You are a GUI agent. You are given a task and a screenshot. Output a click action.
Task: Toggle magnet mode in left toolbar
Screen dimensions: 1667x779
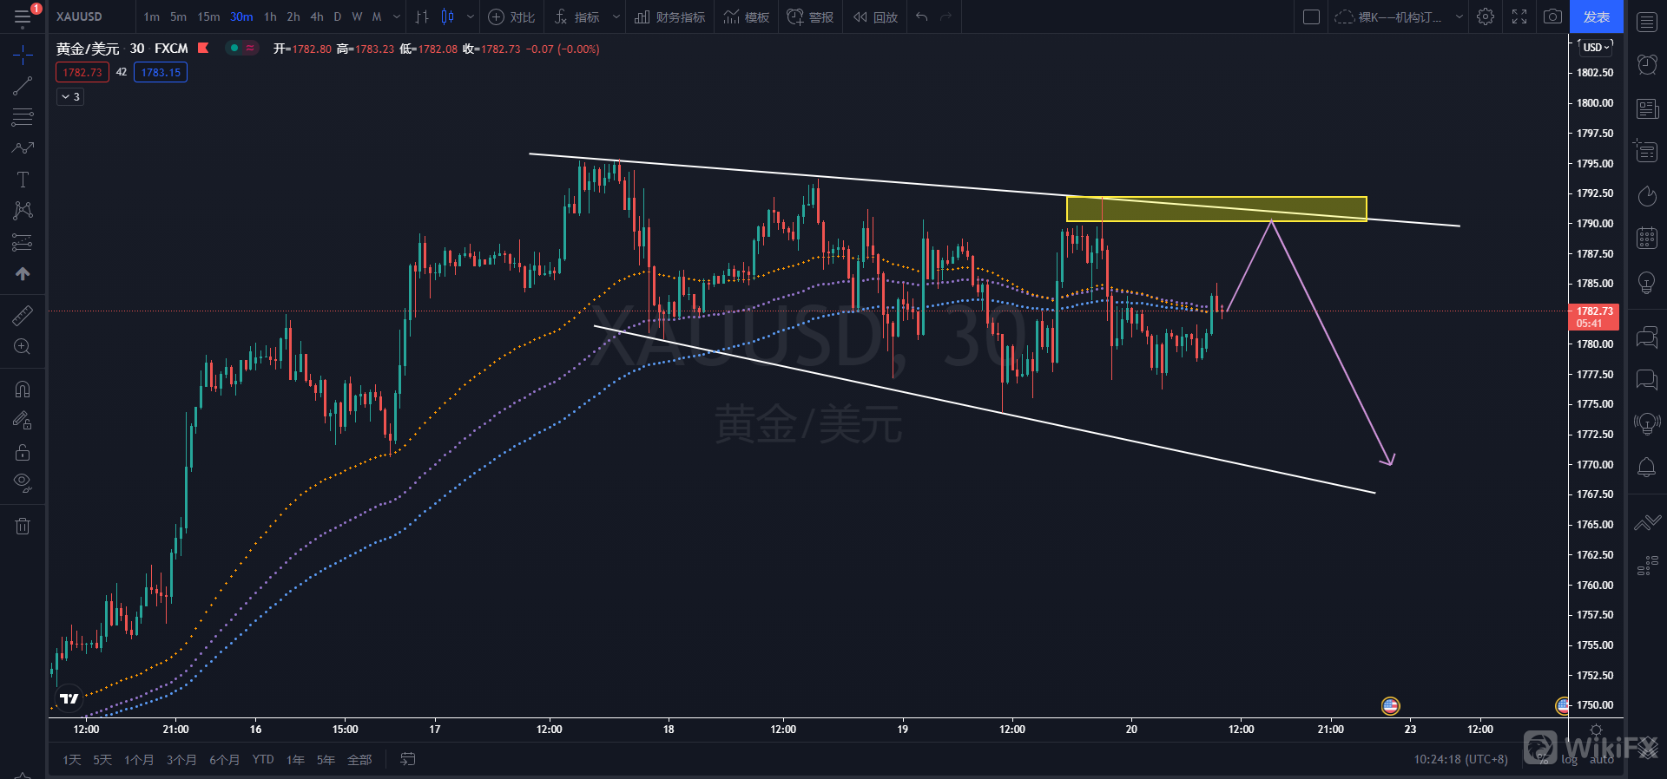[23, 389]
